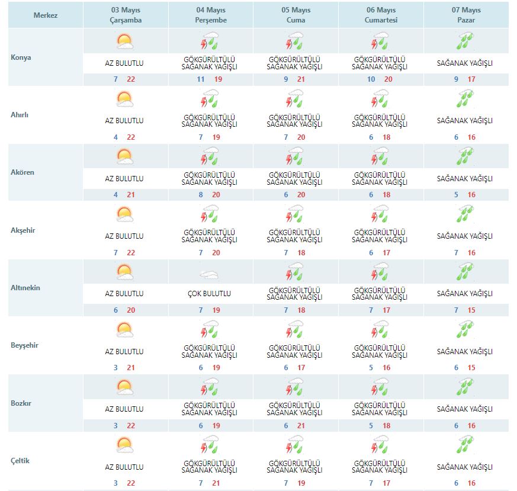Click Konya's partly cloudy icon for 03 Mayıs
The height and width of the screenshot is (491, 517).
coord(124,41)
